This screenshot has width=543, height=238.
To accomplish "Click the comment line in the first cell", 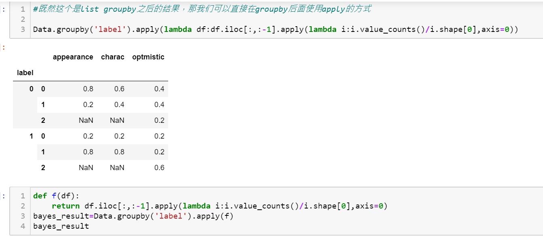I will [202, 9].
